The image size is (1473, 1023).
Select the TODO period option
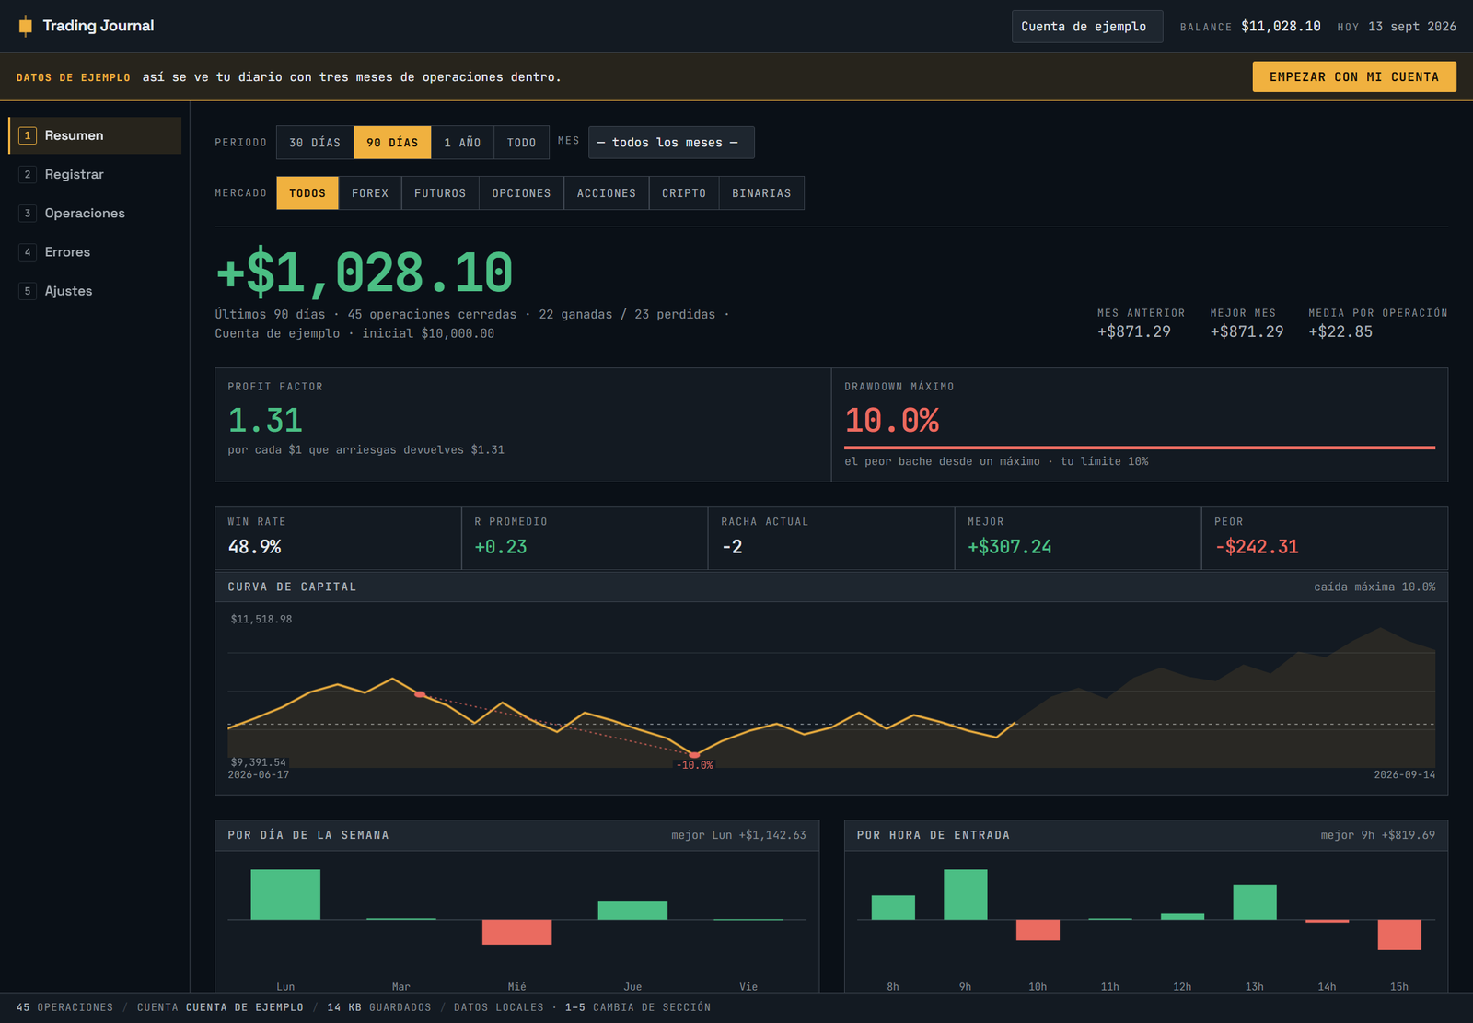click(521, 143)
